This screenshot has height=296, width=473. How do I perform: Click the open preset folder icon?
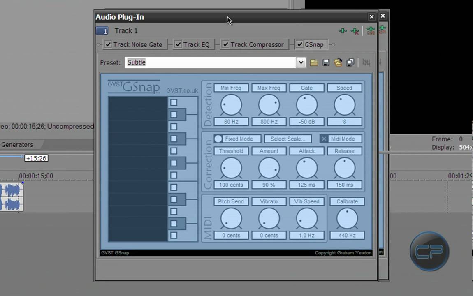pos(314,63)
